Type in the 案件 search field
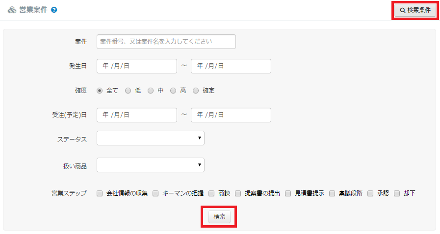Screen dimensions: 440x234 166,42
